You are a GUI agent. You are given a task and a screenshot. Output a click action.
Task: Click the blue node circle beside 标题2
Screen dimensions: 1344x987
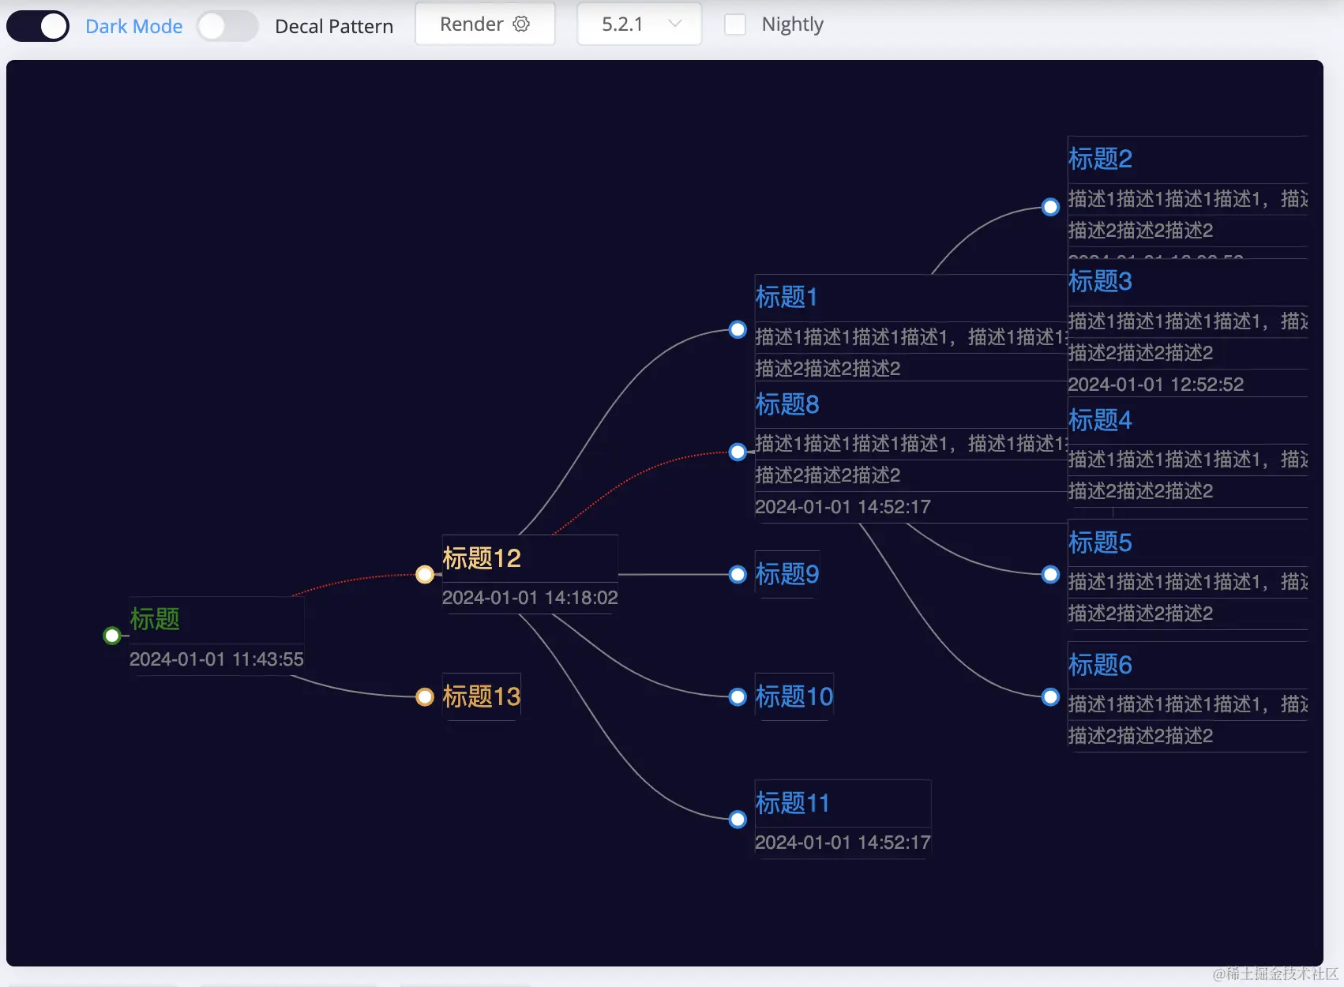(1050, 206)
